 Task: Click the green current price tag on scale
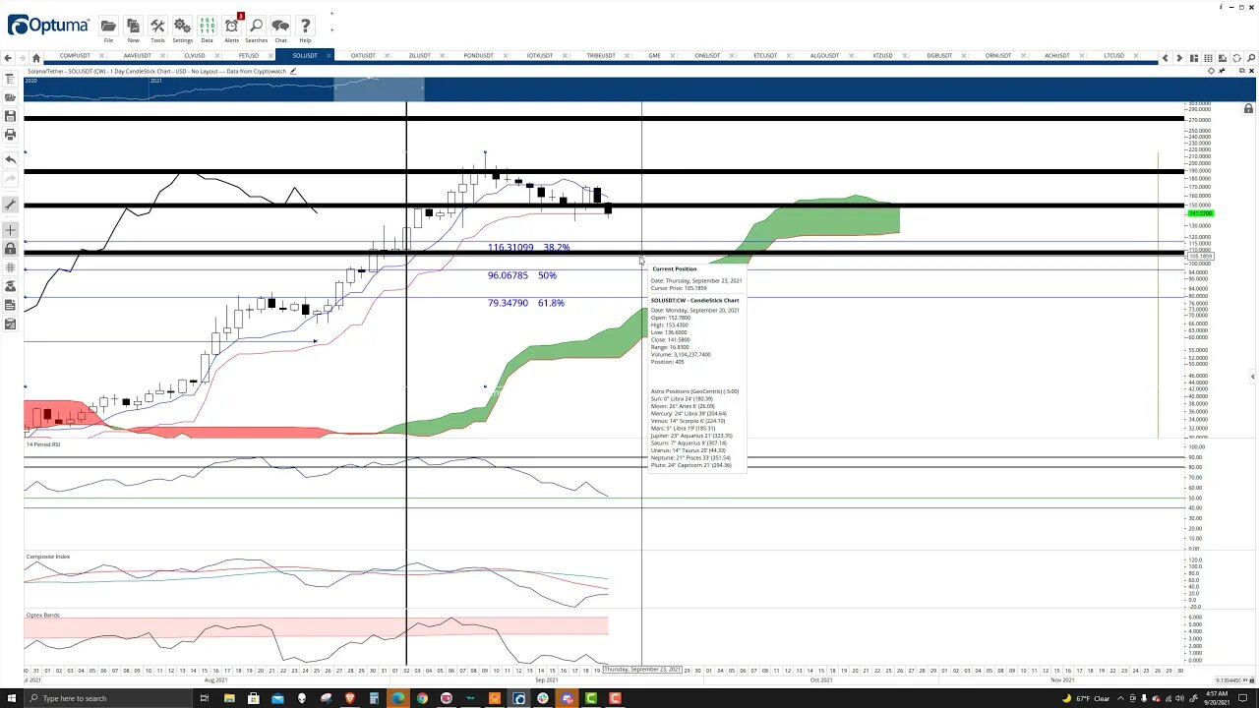[x=1201, y=213]
